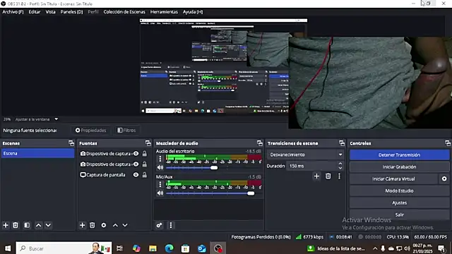Click Iniciar Cámara Virtual button

(x=393, y=179)
